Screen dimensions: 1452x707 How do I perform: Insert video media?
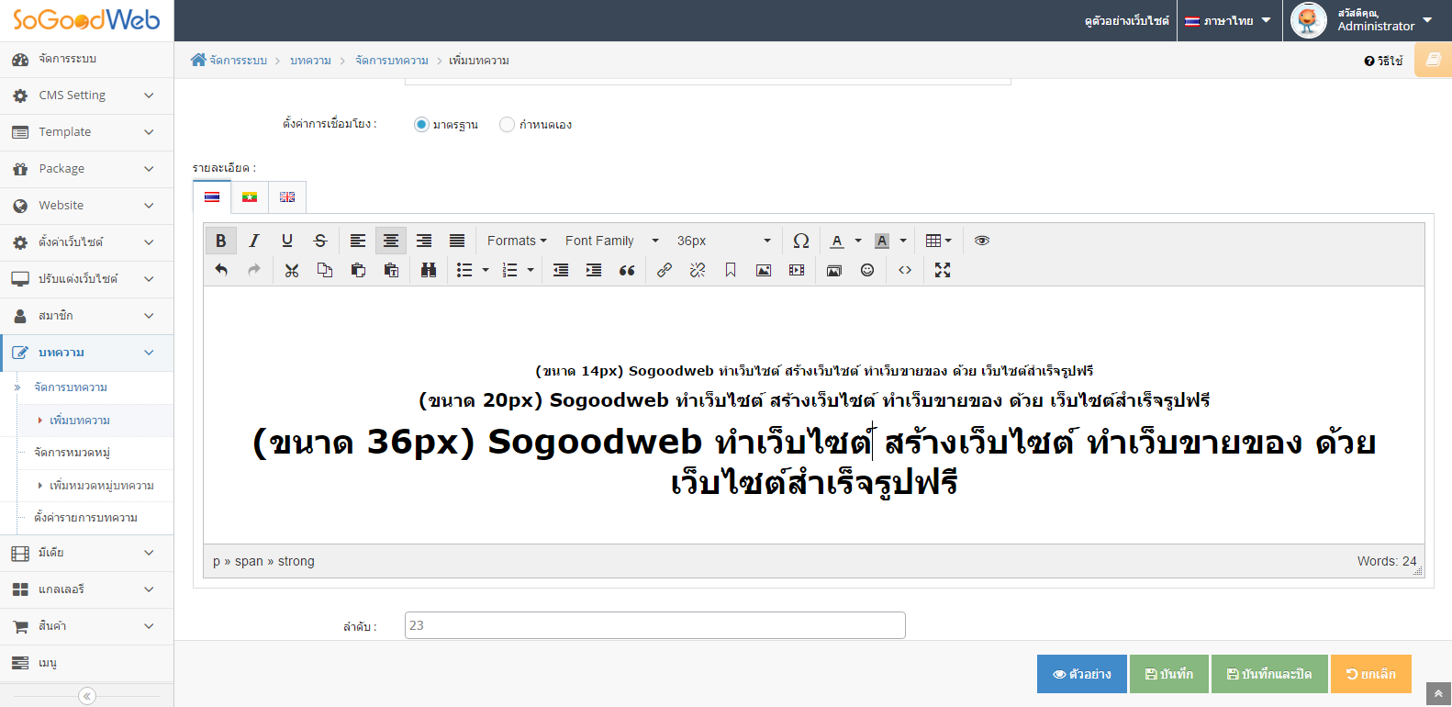[x=797, y=270]
